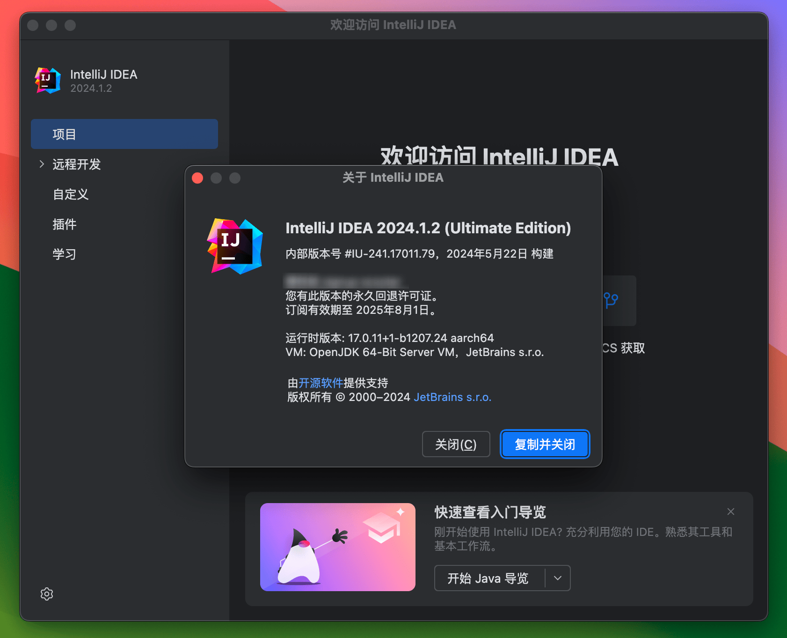Screen dimensions: 787x638
Task: Collapse the 远程开发 chevron
Action: point(41,164)
